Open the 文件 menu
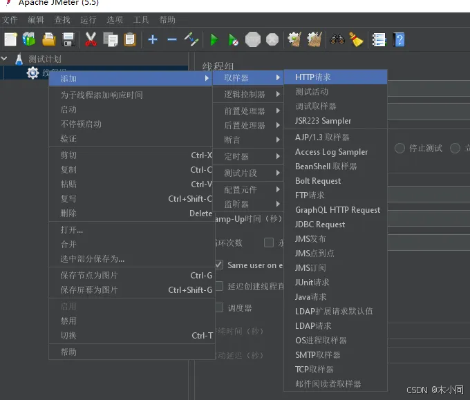Screen dimensions: 470x400 (10, 20)
